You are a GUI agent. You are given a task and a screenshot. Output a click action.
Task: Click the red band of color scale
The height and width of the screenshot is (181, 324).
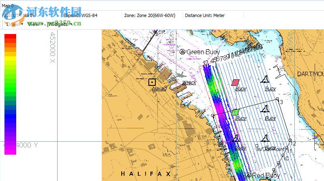pyautogui.click(x=10, y=36)
